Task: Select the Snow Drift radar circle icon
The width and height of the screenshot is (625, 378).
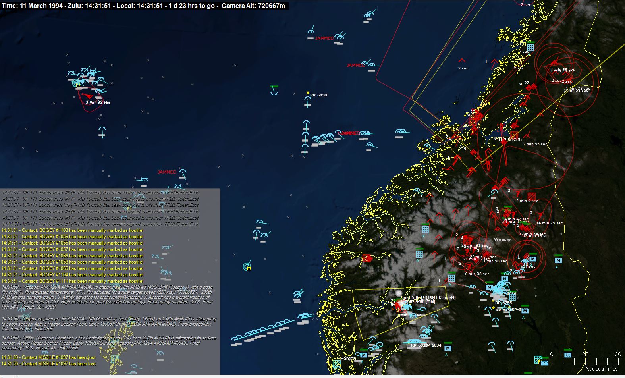Action: click(399, 293)
